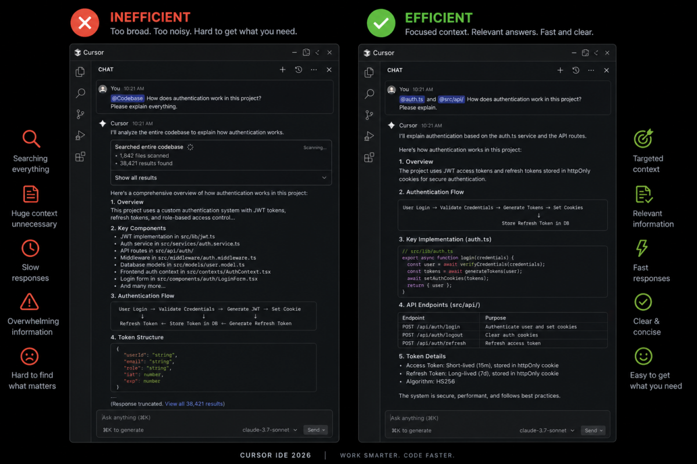Open Source Control icon in Inefficient window sidebar
The width and height of the screenshot is (697, 464).
80,114
